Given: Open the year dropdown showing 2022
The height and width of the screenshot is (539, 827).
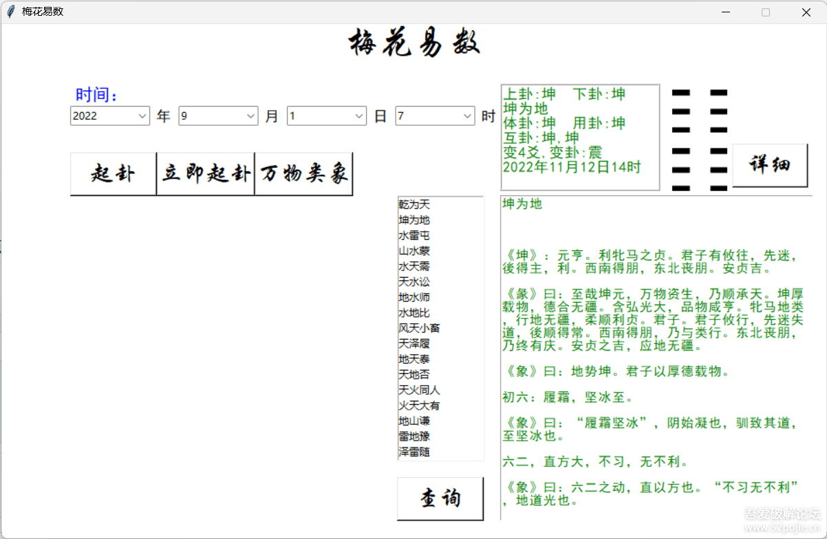Looking at the screenshot, I should [110, 116].
